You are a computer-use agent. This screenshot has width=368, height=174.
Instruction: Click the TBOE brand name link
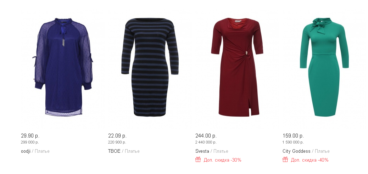[x=114, y=151]
